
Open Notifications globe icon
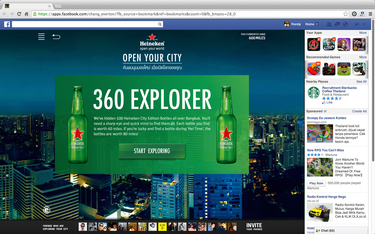point(346,24)
